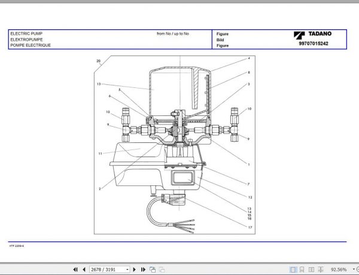Jump to the last page
The image size is (359, 275).
(143, 270)
